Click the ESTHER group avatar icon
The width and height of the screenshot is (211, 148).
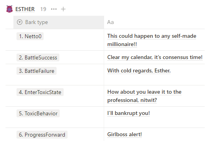tap(9, 9)
